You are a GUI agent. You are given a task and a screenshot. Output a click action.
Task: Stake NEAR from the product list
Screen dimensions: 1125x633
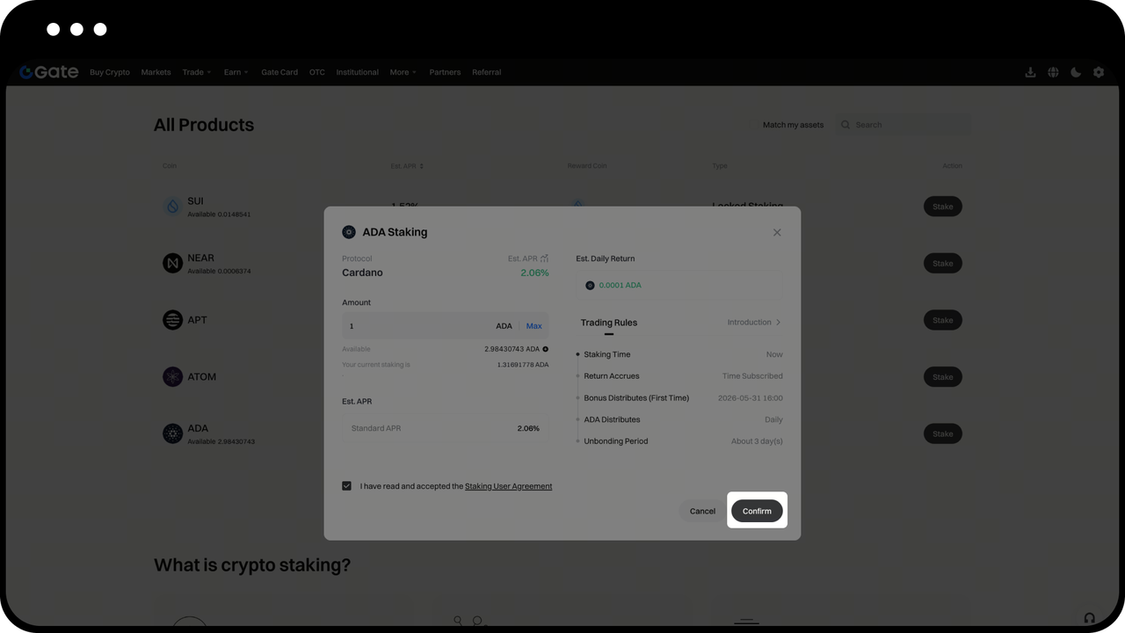click(943, 263)
